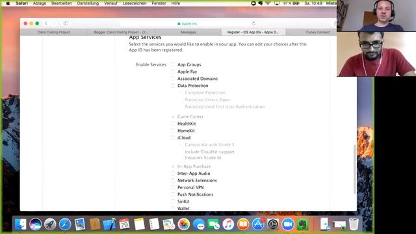Open the Ablage menu

[40, 3]
